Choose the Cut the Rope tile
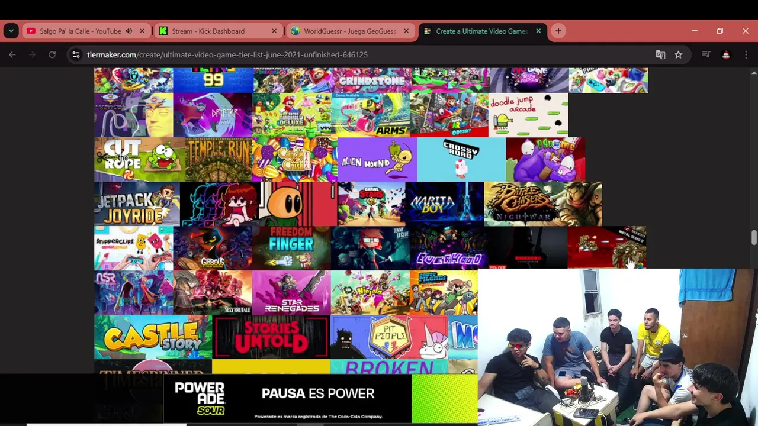Screen dimensions: 758x426 point(140,159)
